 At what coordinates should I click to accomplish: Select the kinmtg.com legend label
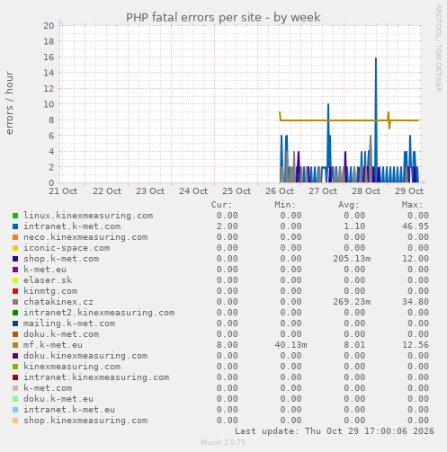coord(50,291)
